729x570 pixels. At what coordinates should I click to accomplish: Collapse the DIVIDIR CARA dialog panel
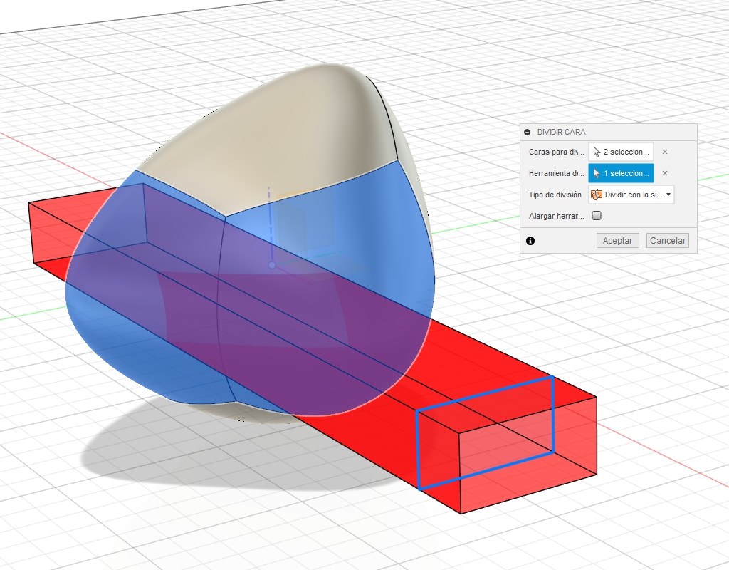[x=527, y=133]
